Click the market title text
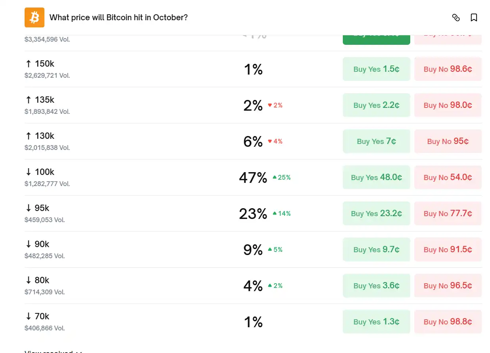The width and height of the screenshot is (490, 353). tap(118, 17)
